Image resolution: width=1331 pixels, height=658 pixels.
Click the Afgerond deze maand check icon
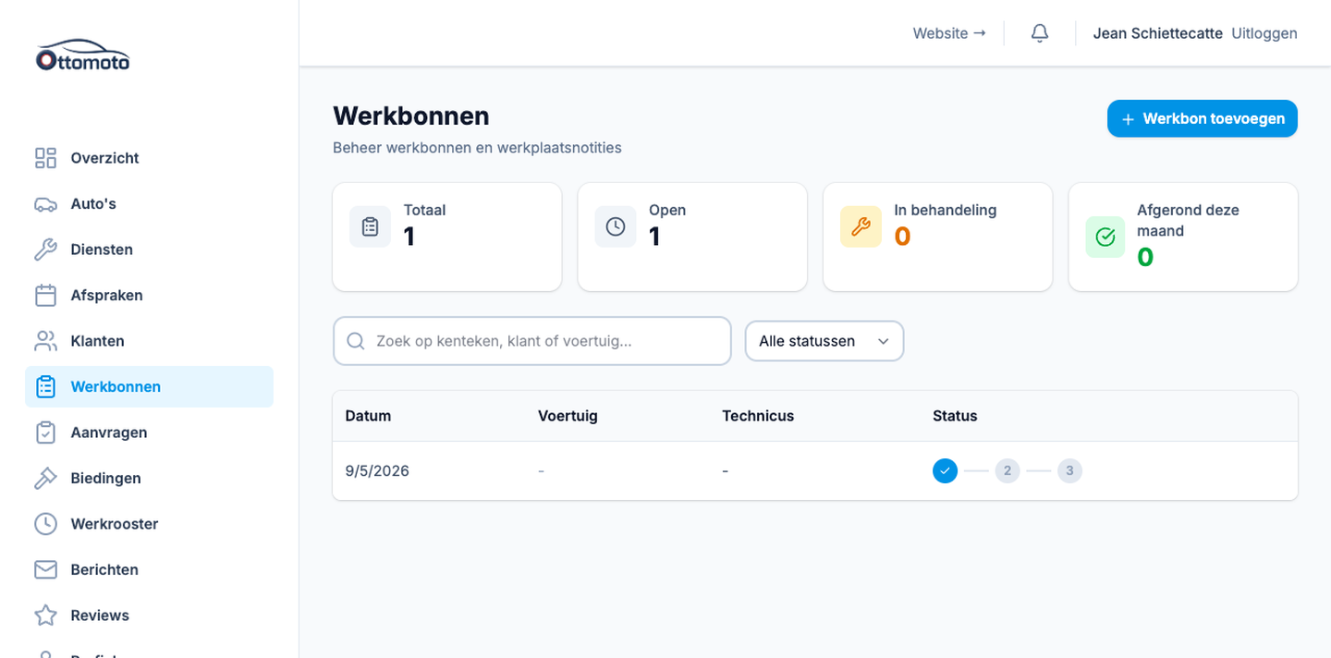pyautogui.click(x=1105, y=237)
